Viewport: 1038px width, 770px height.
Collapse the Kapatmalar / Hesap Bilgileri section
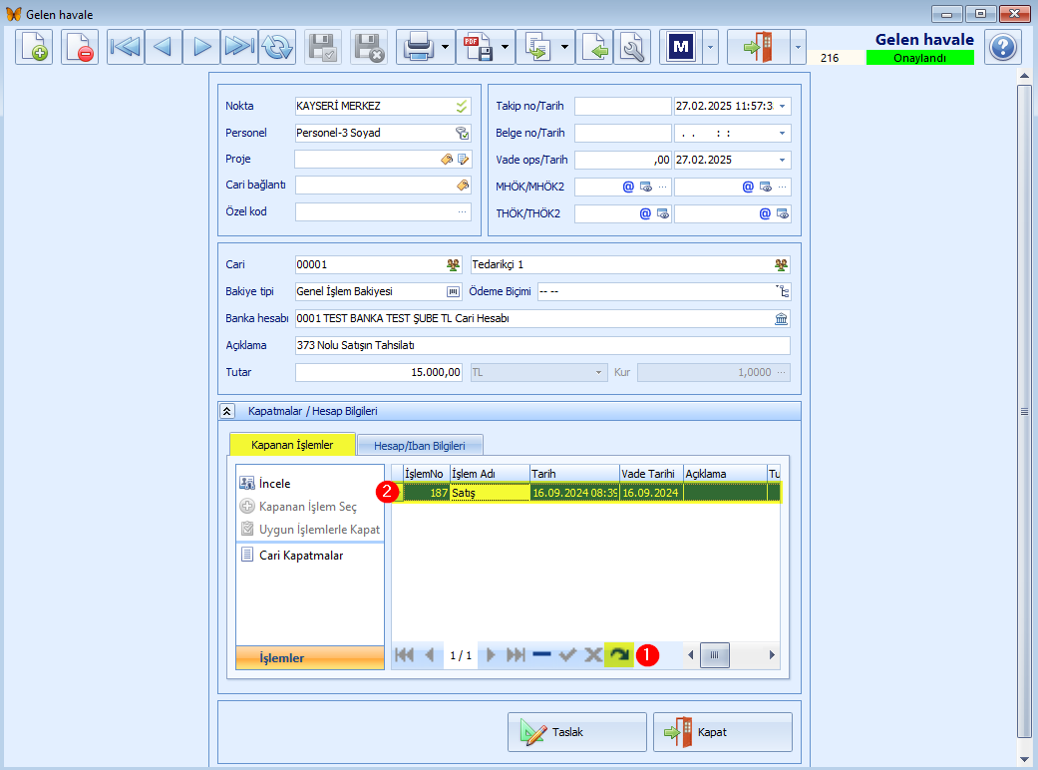pyautogui.click(x=226, y=411)
